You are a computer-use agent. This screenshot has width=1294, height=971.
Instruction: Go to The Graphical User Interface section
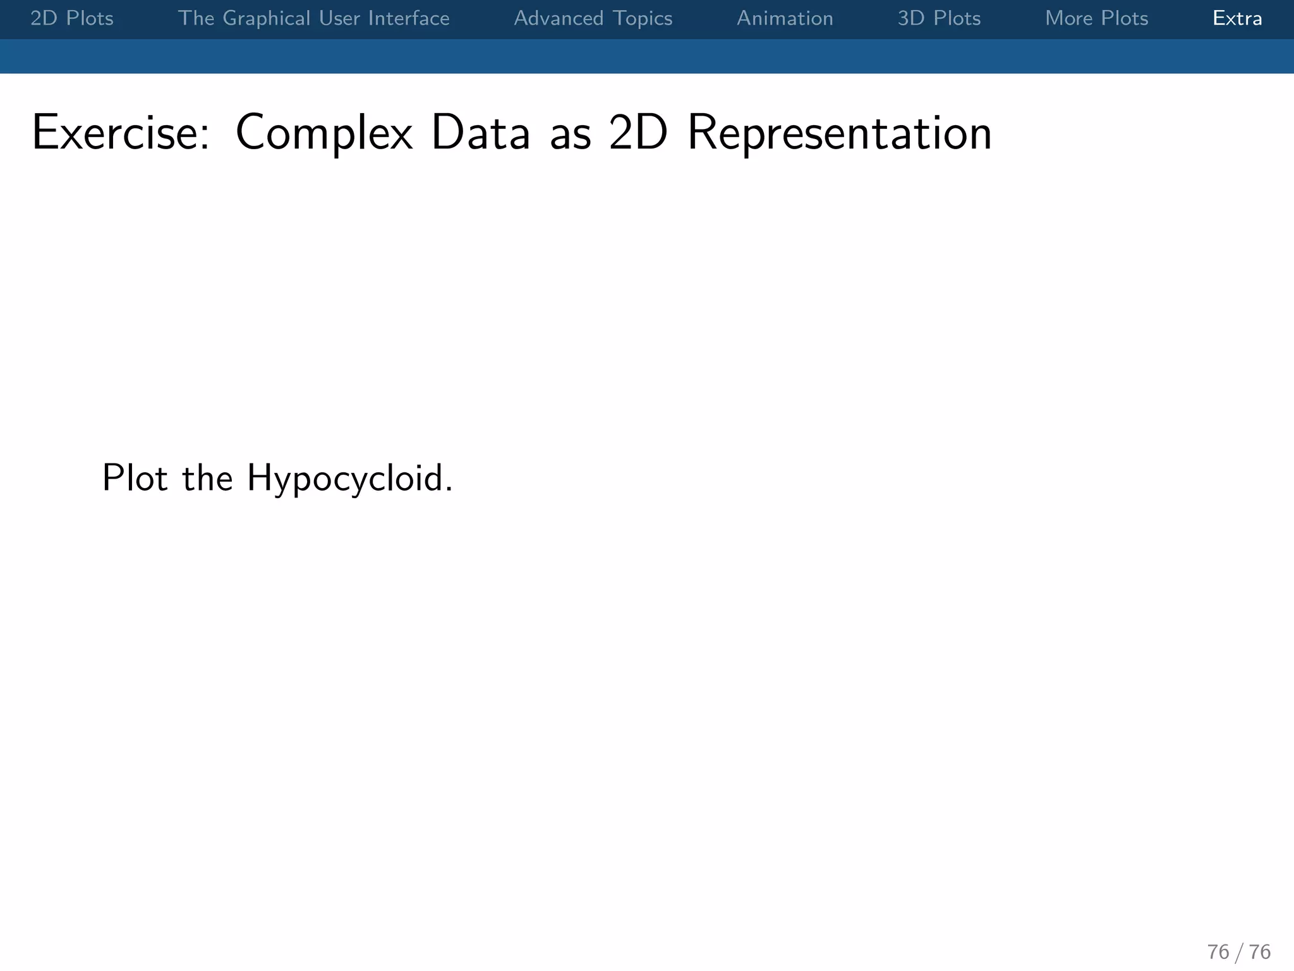(314, 18)
